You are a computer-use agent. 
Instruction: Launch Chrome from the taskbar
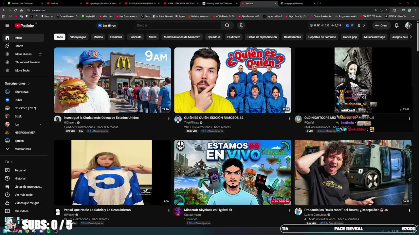(x=27, y=231)
